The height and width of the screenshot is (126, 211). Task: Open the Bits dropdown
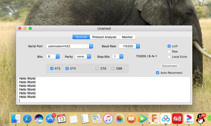click(x=53, y=57)
